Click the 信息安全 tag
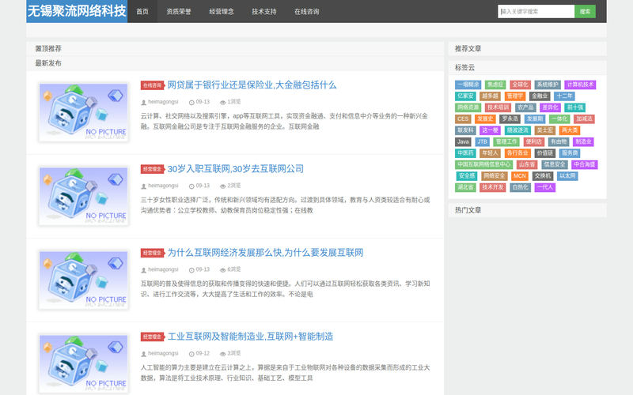The image size is (633, 395). pyautogui.click(x=555, y=164)
